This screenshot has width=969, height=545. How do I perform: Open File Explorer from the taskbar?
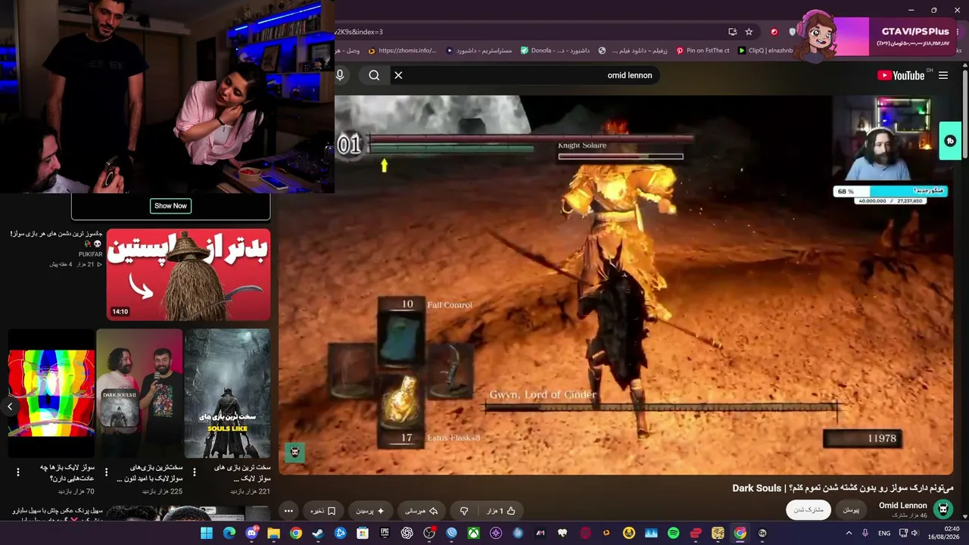[x=273, y=534]
